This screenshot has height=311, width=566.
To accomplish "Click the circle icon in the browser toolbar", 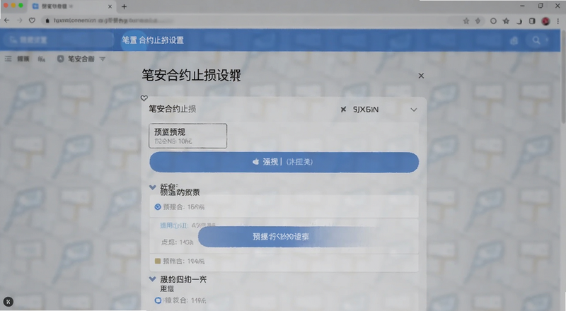I will 493,21.
